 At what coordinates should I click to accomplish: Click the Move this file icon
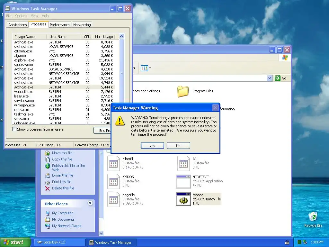point(48,153)
